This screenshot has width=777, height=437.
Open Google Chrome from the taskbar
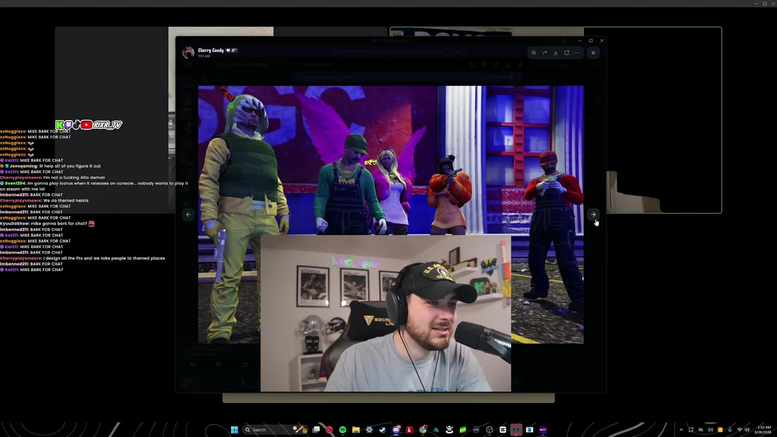pos(422,430)
